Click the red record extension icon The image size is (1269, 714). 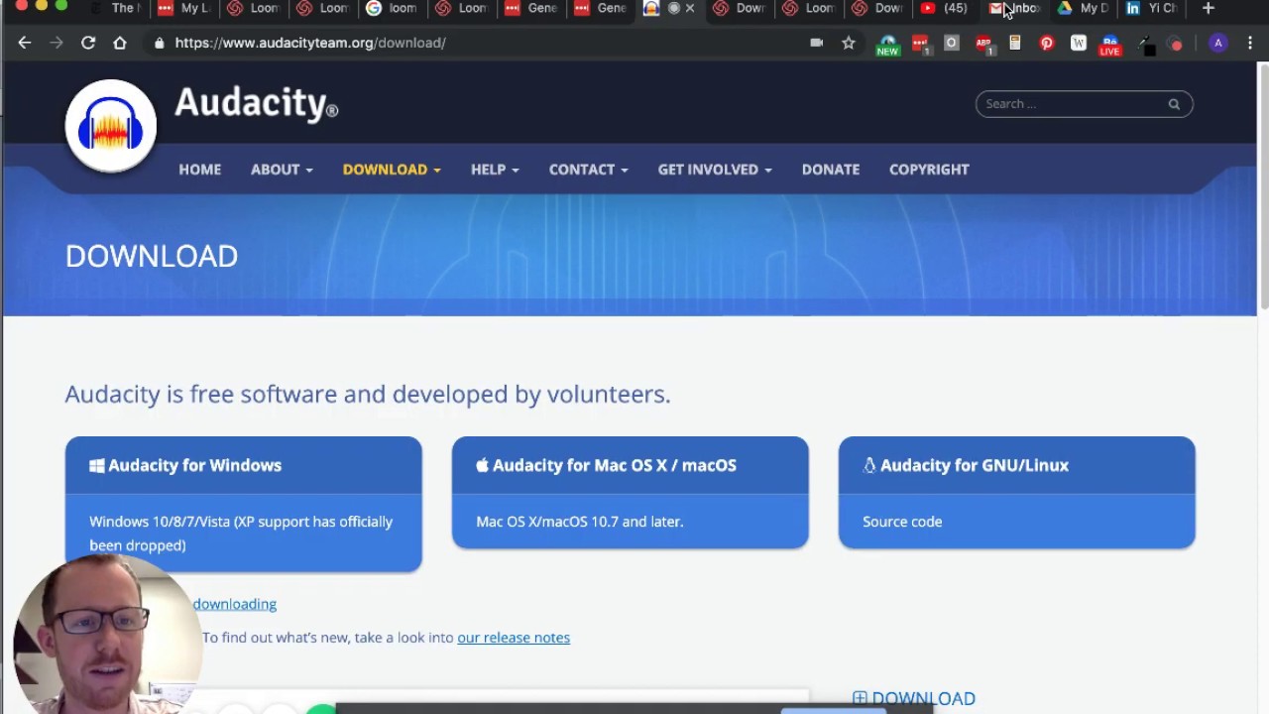1176,45
